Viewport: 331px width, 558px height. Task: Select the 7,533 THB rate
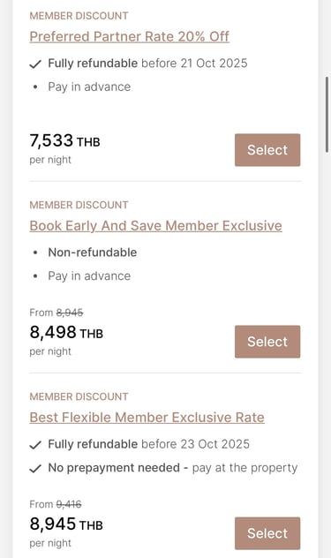coord(267,150)
